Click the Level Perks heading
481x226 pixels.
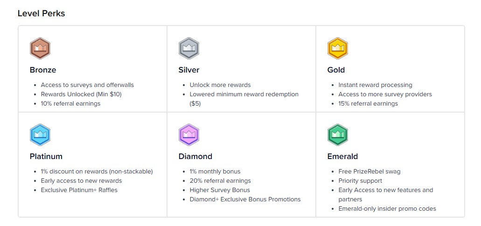41,13
